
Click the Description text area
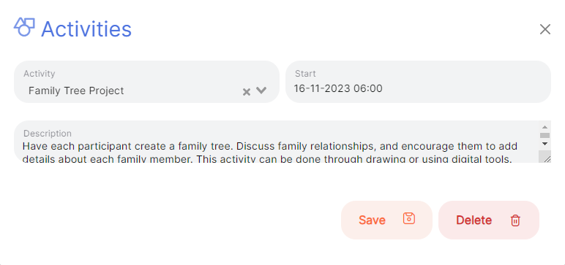(276, 142)
